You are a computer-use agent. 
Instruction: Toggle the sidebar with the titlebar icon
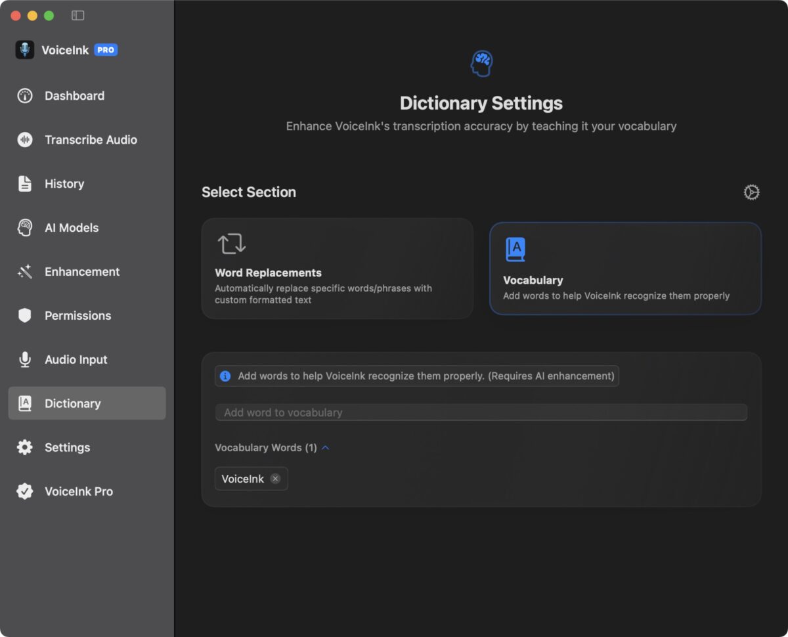(78, 15)
